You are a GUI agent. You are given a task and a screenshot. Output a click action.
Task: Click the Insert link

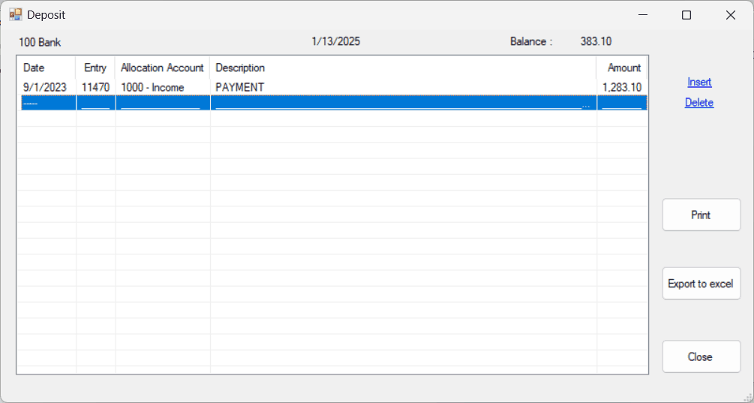[699, 83]
